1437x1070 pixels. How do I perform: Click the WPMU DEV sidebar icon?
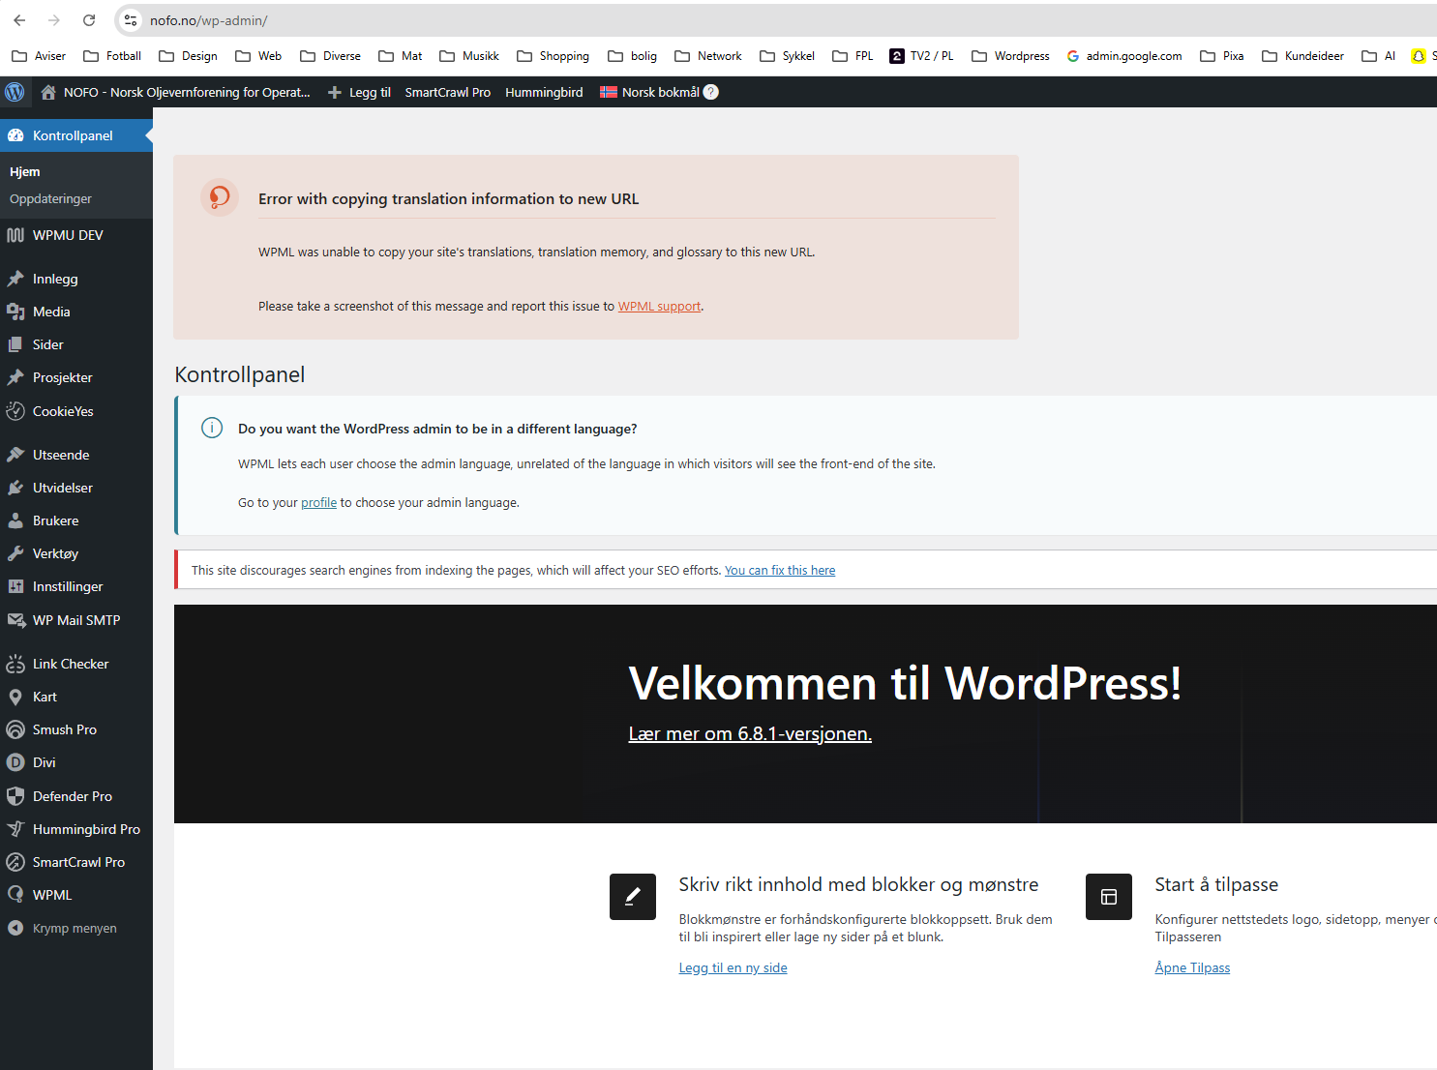coord(15,235)
